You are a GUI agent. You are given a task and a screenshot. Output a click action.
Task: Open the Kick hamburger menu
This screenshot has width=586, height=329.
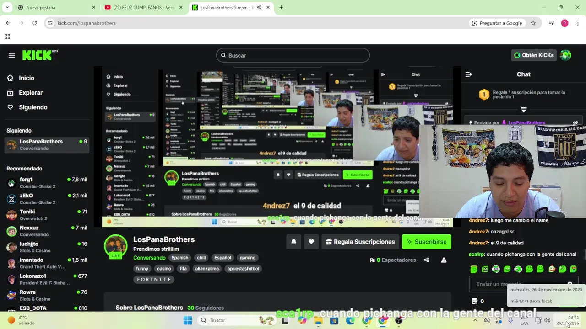coord(11,55)
